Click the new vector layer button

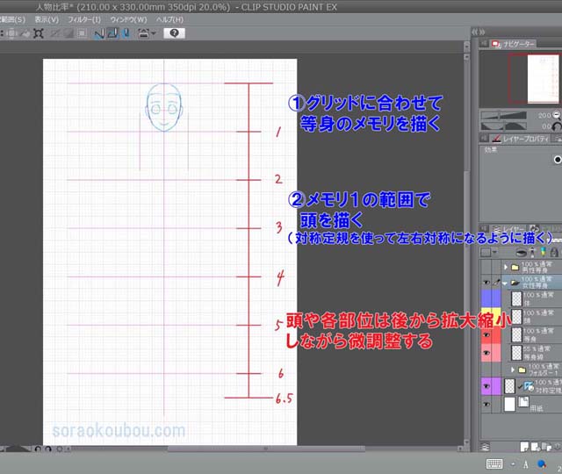pyautogui.click(x=536, y=447)
